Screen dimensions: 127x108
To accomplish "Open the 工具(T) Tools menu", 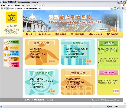I will pos(35,5).
